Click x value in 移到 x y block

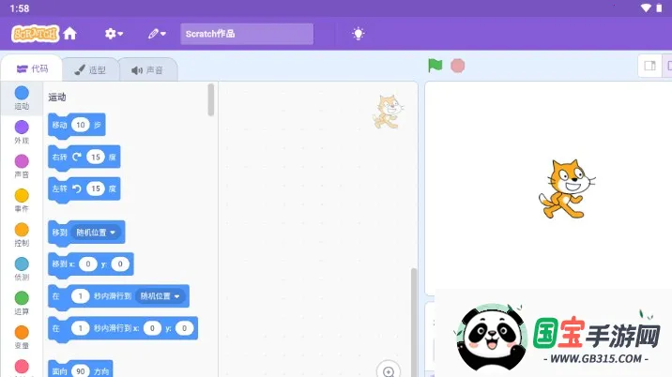point(88,264)
